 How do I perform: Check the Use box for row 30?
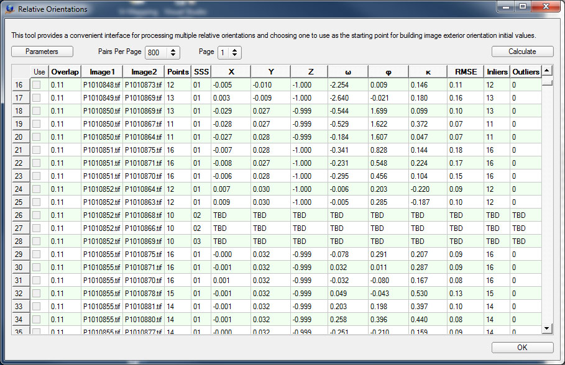(37, 268)
